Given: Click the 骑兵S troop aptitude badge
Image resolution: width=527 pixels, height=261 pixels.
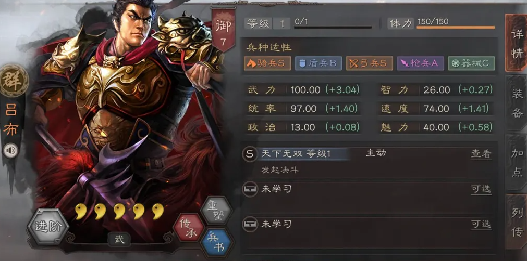Looking at the screenshot, I should [267, 63].
